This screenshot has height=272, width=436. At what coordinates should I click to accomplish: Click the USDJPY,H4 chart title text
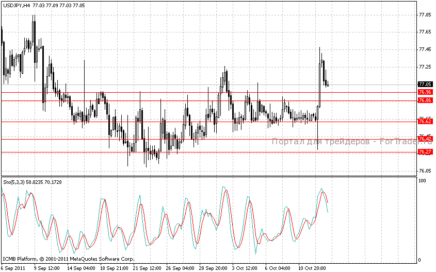click(x=15, y=5)
